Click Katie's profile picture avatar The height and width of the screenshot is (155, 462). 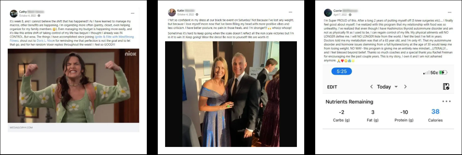click(x=172, y=12)
